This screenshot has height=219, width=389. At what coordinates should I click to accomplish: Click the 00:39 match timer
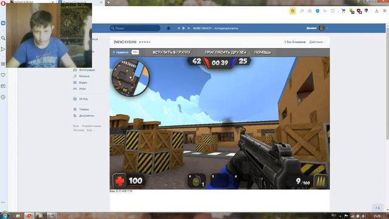point(219,63)
